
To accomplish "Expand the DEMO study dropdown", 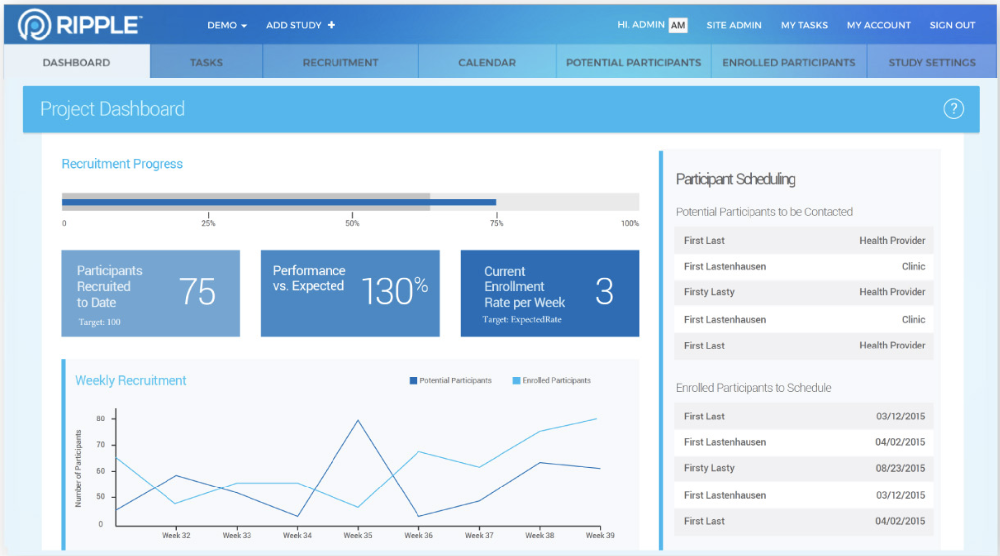I will tap(227, 25).
